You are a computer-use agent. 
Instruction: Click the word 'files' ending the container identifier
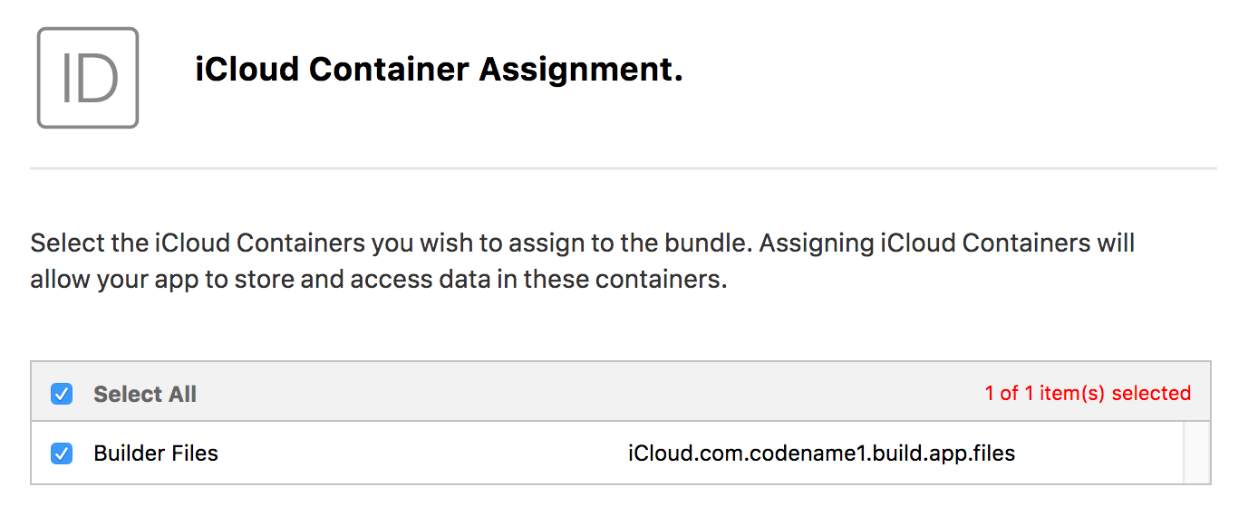click(x=992, y=453)
